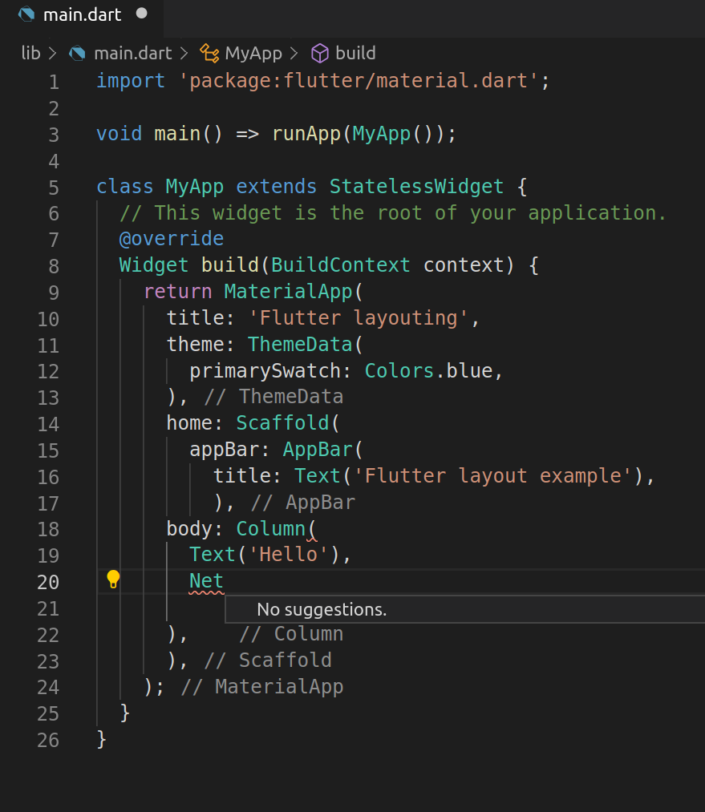Click 'Column' on line 18
This screenshot has width=705, height=812.
click(270, 529)
